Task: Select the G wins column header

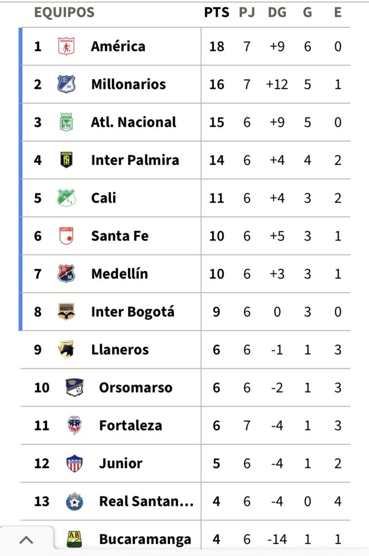Action: pos(308,12)
